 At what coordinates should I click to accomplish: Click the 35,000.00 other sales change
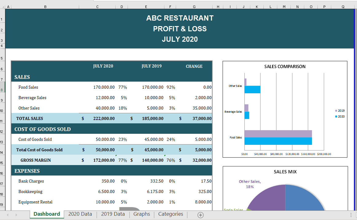coord(202,108)
